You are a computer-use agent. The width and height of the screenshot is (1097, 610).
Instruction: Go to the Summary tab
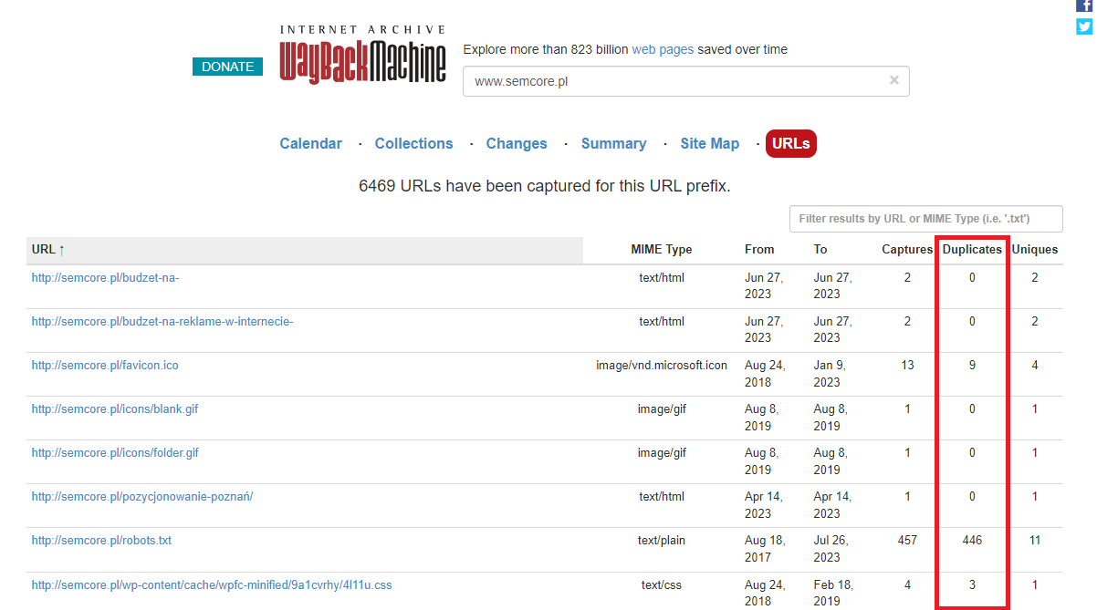(x=614, y=143)
